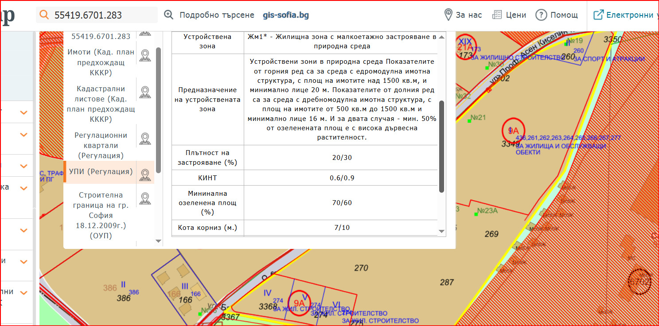Click map locate icon for Строителна граница
Image resolution: width=659 pixels, height=326 pixels.
click(x=144, y=198)
